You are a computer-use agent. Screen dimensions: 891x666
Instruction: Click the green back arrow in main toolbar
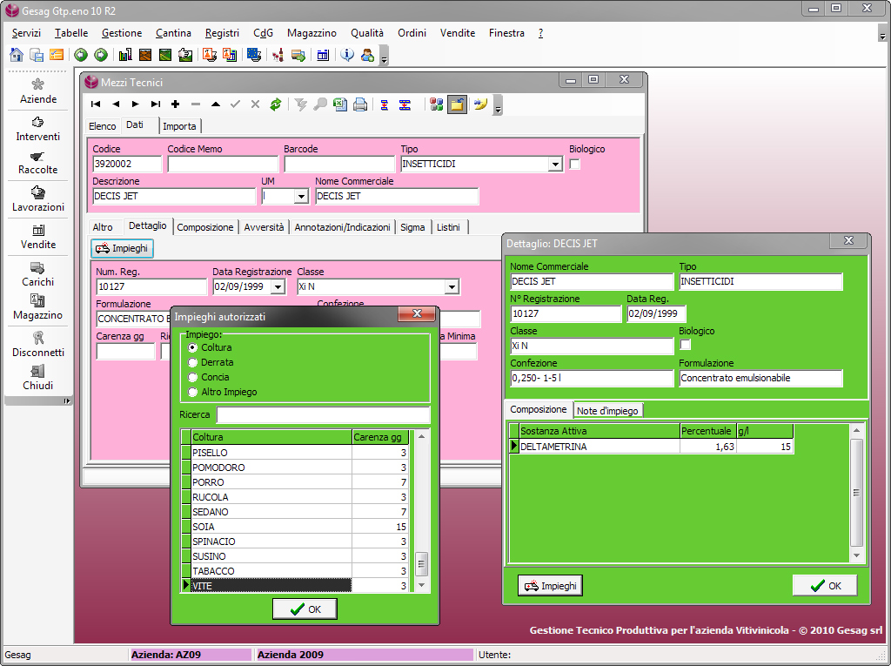coord(81,55)
